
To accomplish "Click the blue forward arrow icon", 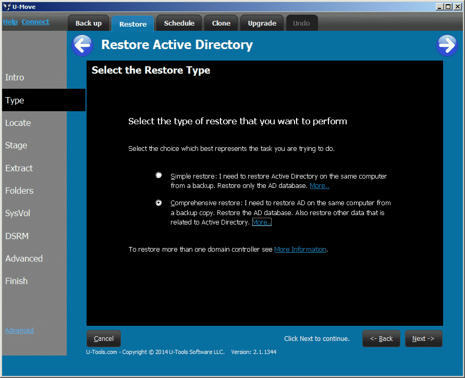I will (x=447, y=45).
